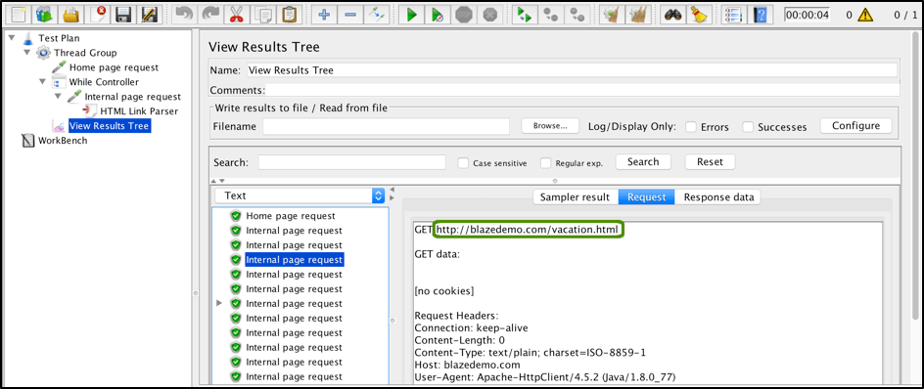
Task: Close the test plan using red-X page icon
Action: [98, 14]
